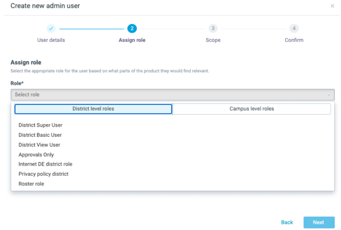Click the Assign role step label

point(132,40)
